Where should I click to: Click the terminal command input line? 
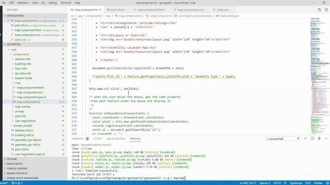174,178
